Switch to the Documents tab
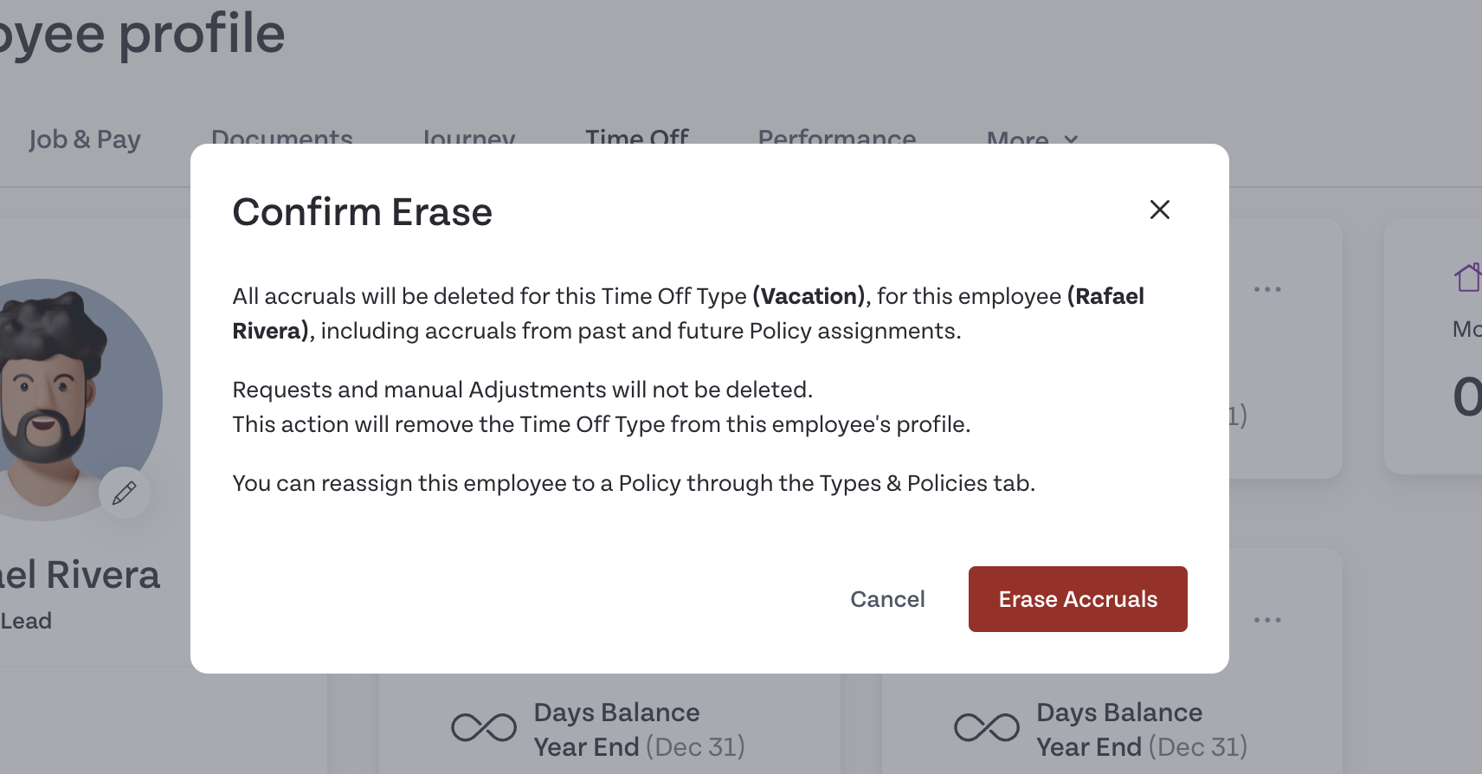 coord(282,138)
